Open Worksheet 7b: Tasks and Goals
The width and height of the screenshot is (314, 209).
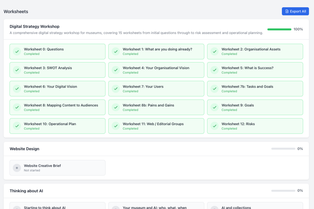(x=255, y=89)
